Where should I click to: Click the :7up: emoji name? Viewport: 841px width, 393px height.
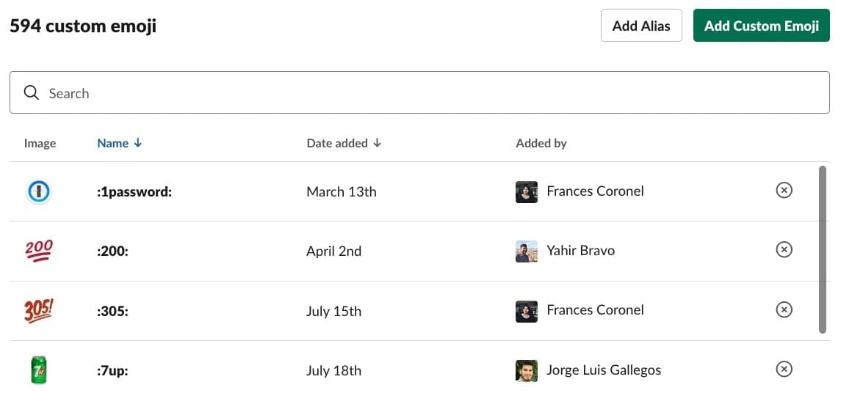tap(113, 370)
